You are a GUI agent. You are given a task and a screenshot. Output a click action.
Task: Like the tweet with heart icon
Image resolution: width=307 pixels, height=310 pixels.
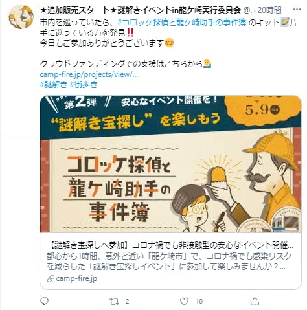click(x=184, y=302)
